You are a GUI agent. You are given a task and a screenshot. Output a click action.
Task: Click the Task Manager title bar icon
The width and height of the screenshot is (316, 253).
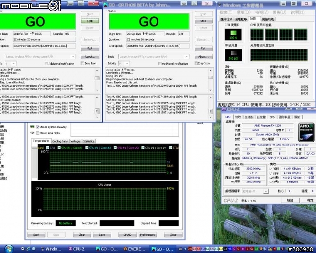(220, 5)
